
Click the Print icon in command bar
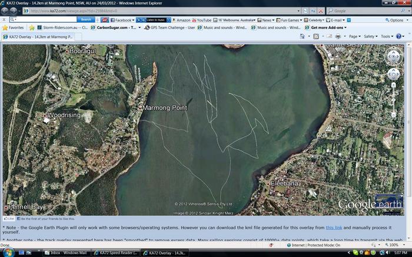click(x=338, y=36)
